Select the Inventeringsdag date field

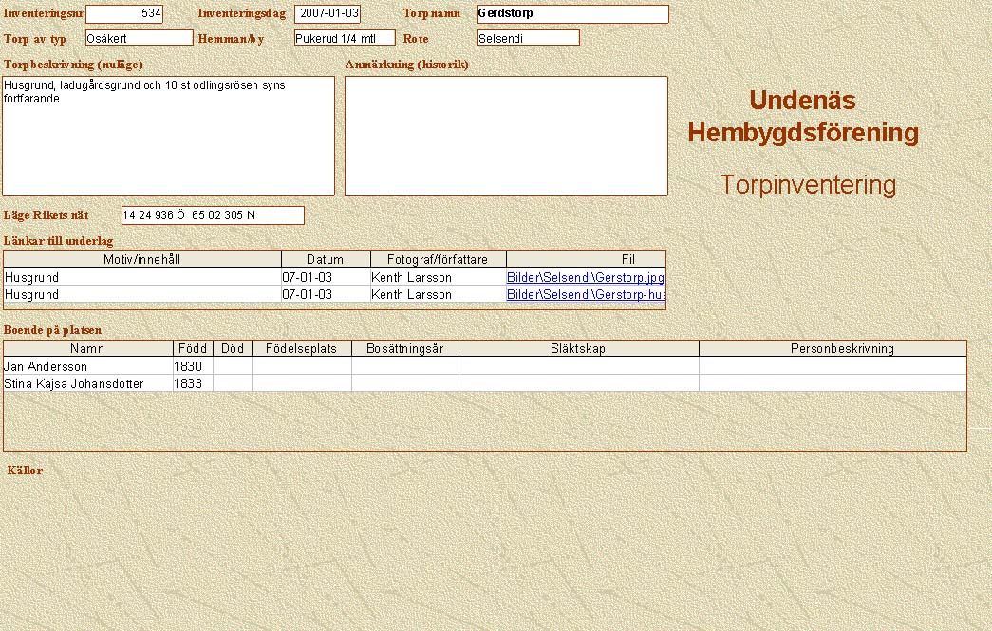click(x=328, y=14)
